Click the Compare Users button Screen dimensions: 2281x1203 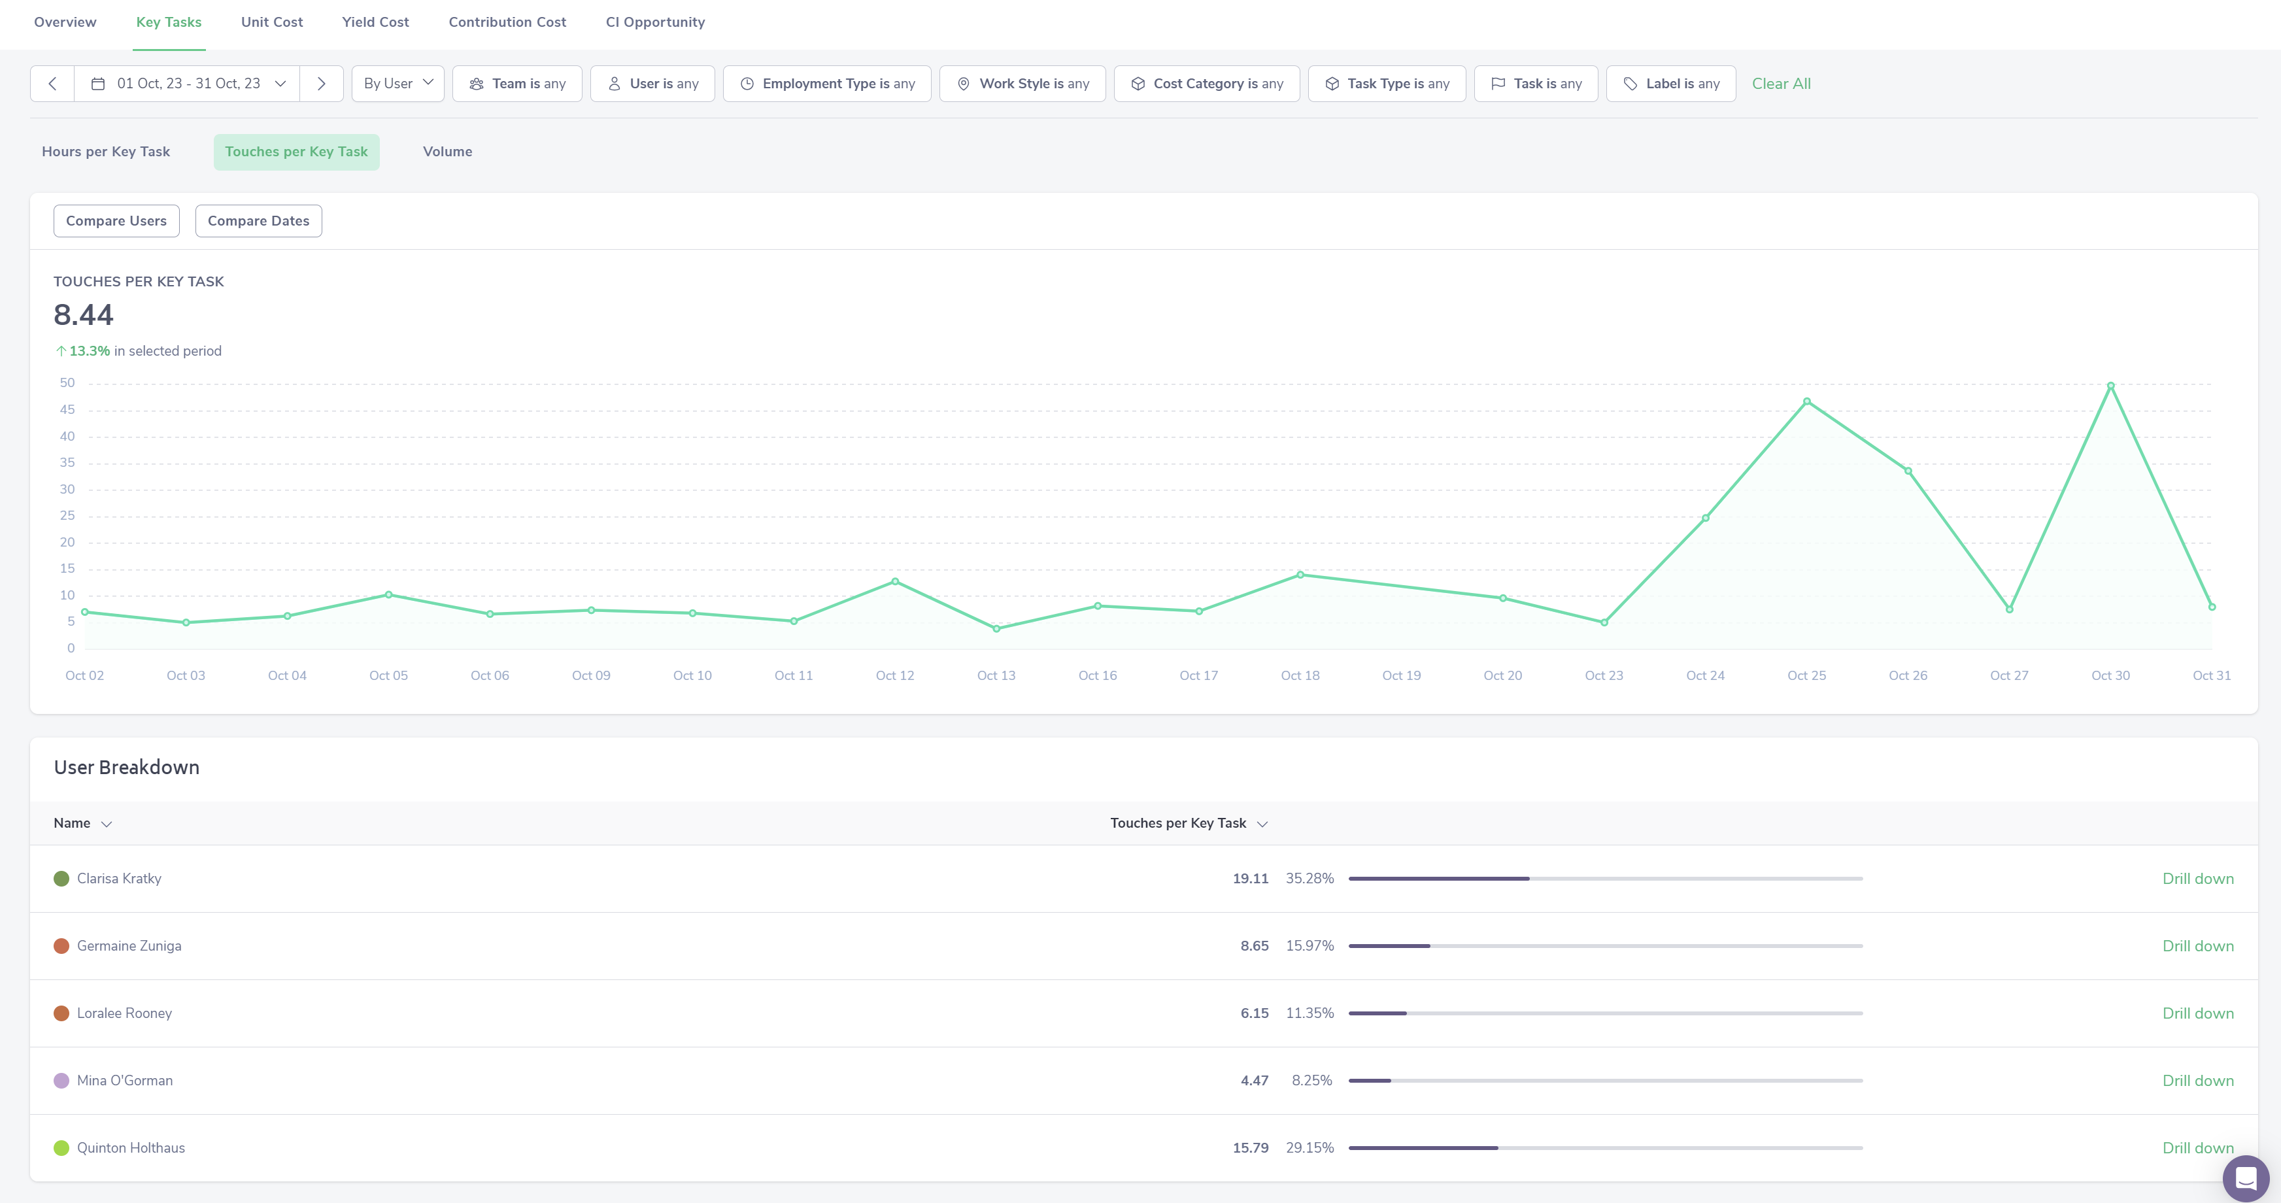116,220
